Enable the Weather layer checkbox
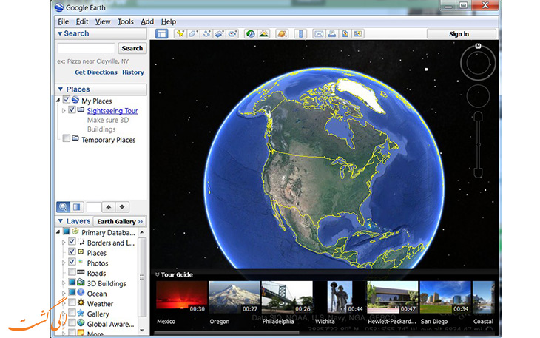The width and height of the screenshot is (540, 338). tap(72, 303)
